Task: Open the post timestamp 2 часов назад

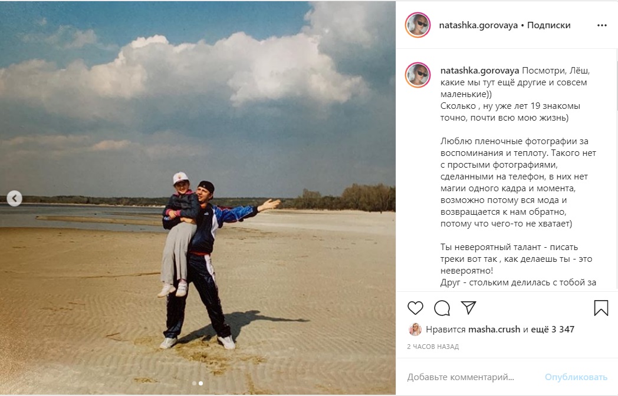Action: (433, 347)
